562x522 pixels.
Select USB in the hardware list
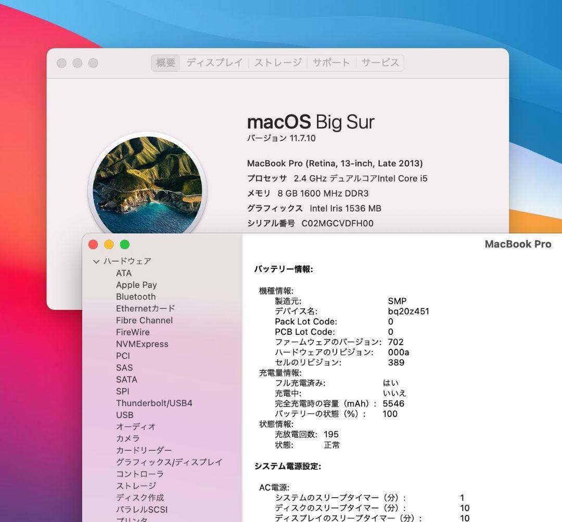[124, 415]
